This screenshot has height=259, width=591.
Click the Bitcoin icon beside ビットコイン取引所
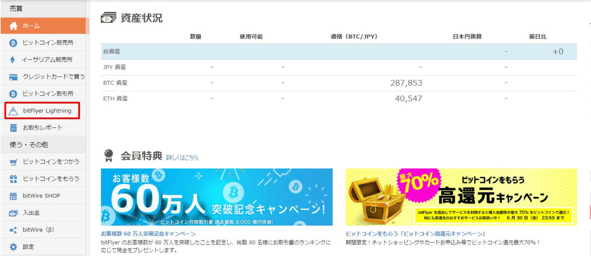click(x=13, y=94)
